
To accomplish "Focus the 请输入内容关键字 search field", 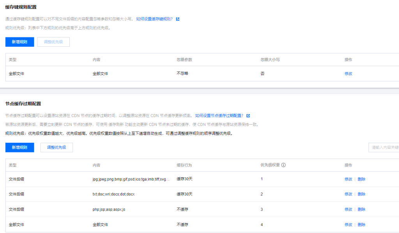I will click(383, 147).
